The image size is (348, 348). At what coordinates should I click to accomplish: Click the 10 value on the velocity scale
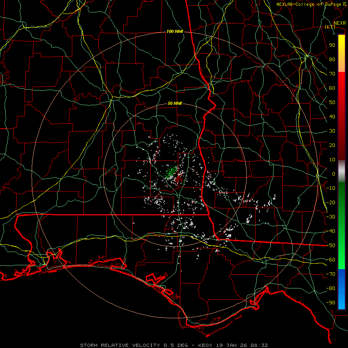pyautogui.click(x=332, y=160)
